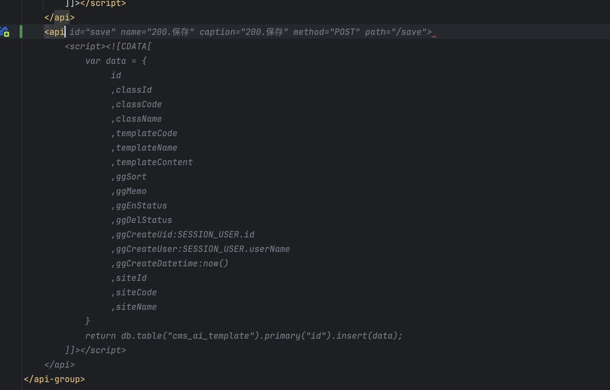This screenshot has height=390, width=610.
Task: Click the AI suggestion gutter icon
Action: (x=5, y=32)
